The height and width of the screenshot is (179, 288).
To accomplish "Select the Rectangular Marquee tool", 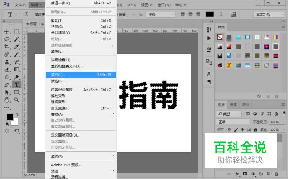I will tap(16, 31).
